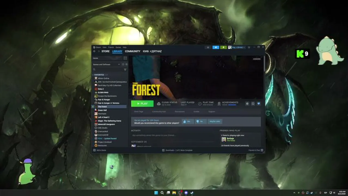Image resolution: width=348 pixels, height=196 pixels.
Task: Click the Yes thumbs-up recommendation button
Action: [x=188, y=121]
